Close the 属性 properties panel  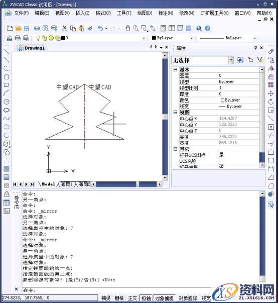261,48
